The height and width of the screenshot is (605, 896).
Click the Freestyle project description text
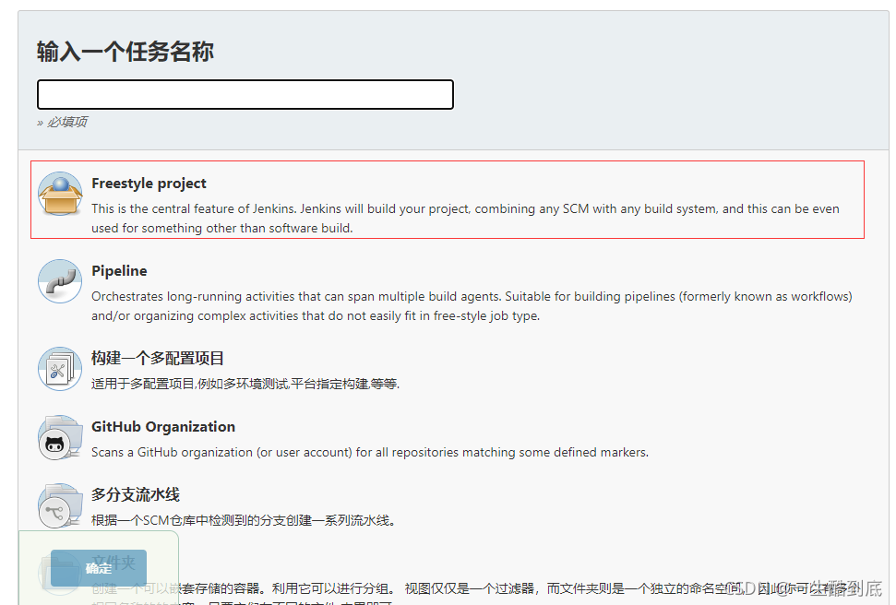pyautogui.click(x=465, y=219)
